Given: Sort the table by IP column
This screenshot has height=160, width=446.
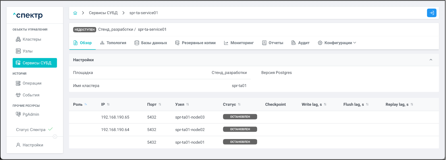Looking at the screenshot, I should coord(108,104).
